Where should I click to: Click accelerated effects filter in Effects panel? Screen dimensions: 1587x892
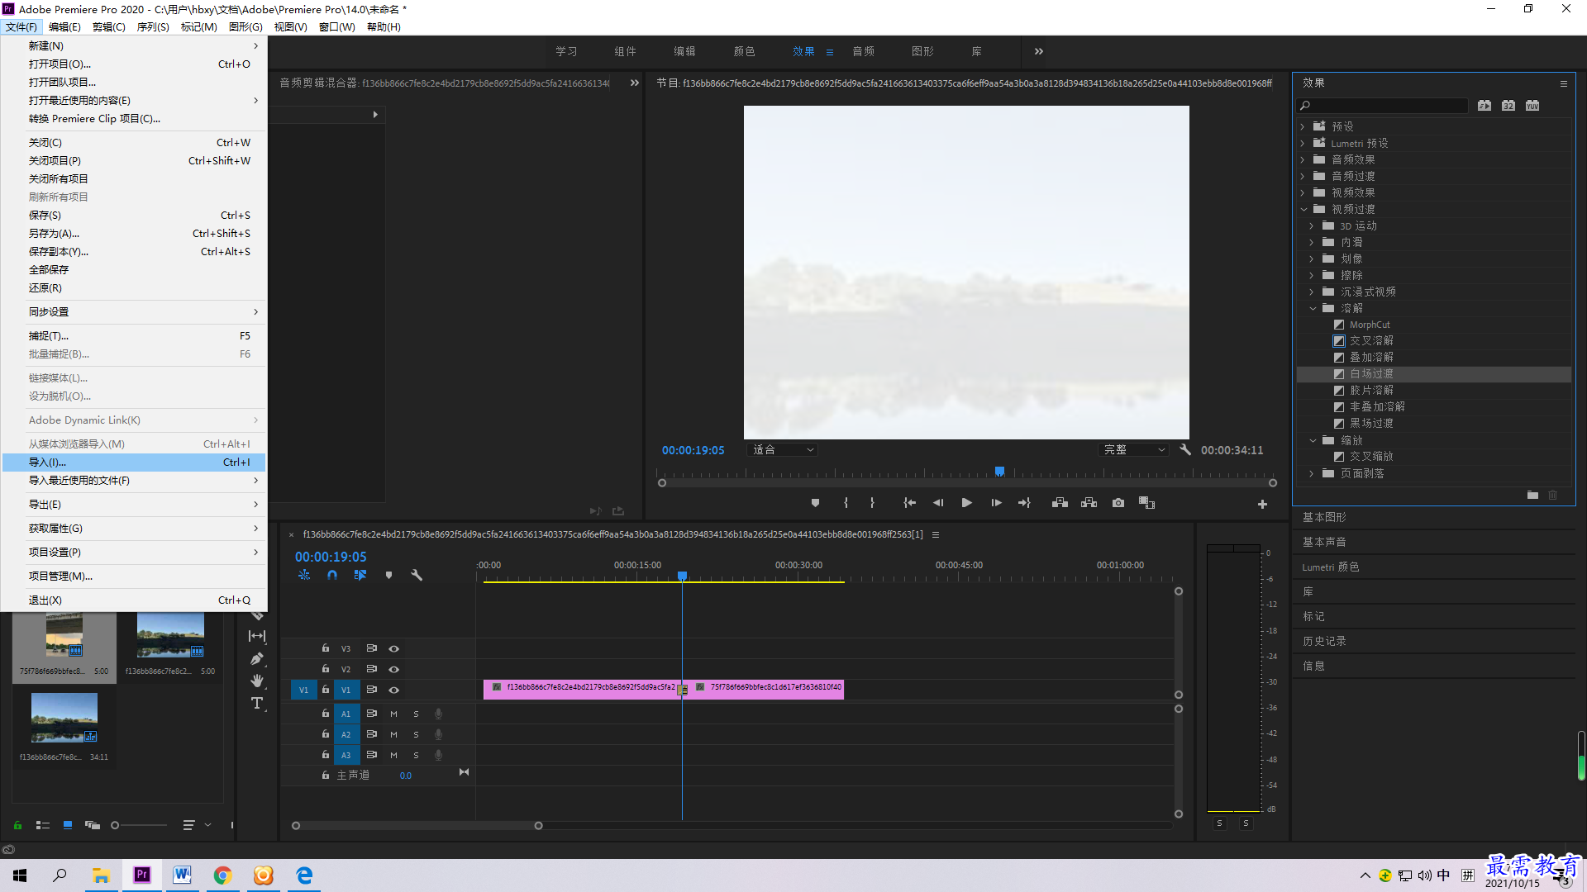[1485, 106]
